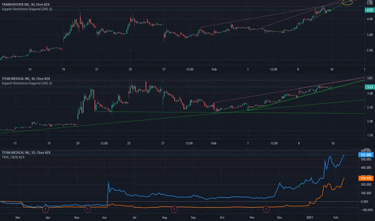
Task: Click the Mar label on the bottom time axis
Action: pyautogui.click(x=17, y=217)
